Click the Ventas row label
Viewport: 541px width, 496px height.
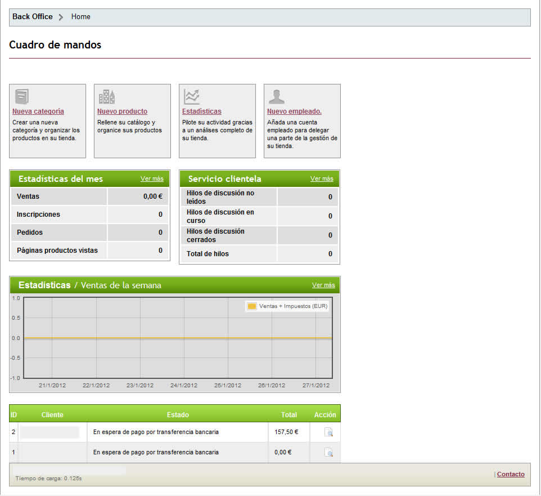[28, 196]
